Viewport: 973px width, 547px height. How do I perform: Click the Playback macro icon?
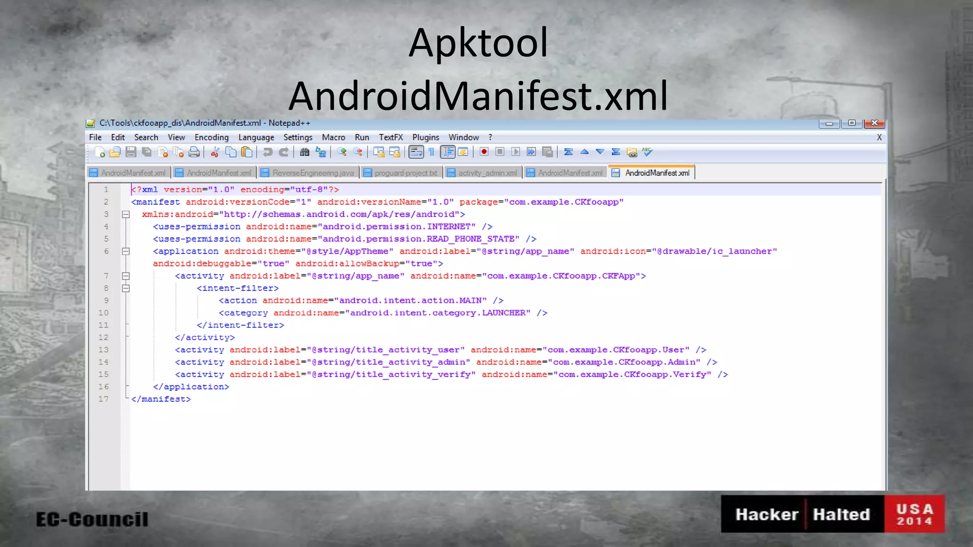[x=515, y=152]
